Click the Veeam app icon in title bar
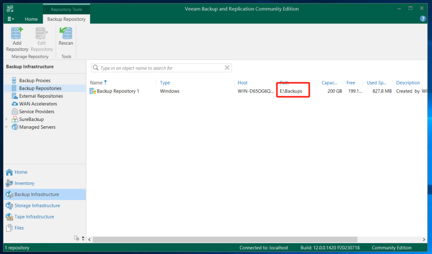The width and height of the screenshot is (432, 254). click(x=10, y=9)
